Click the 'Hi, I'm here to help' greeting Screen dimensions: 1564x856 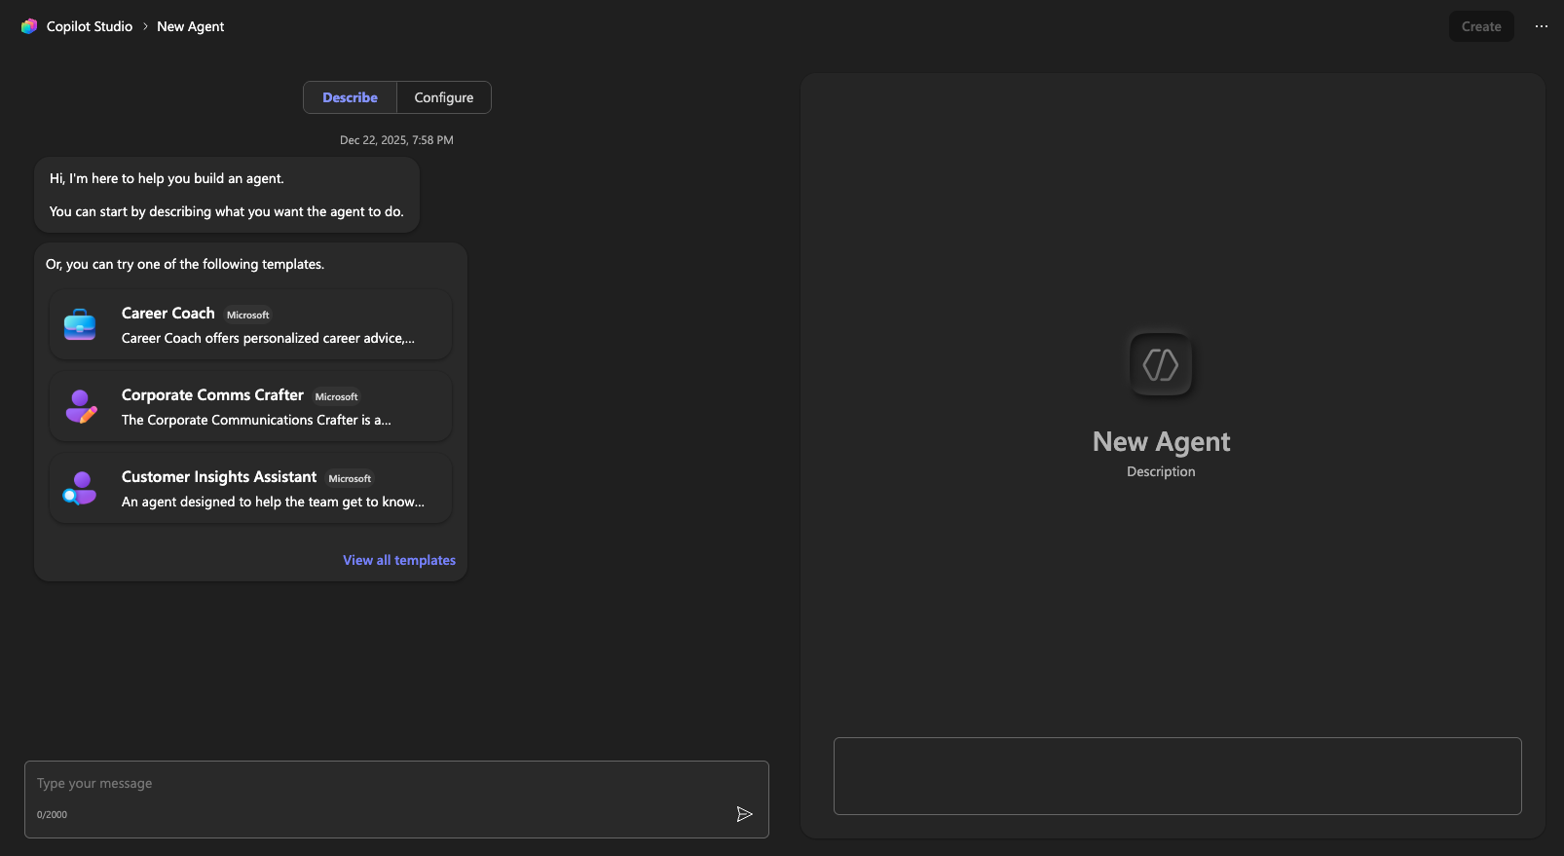(x=167, y=178)
